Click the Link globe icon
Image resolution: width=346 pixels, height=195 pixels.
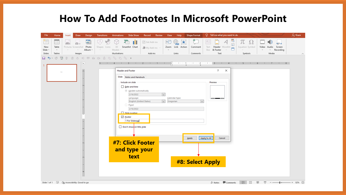point(176,42)
